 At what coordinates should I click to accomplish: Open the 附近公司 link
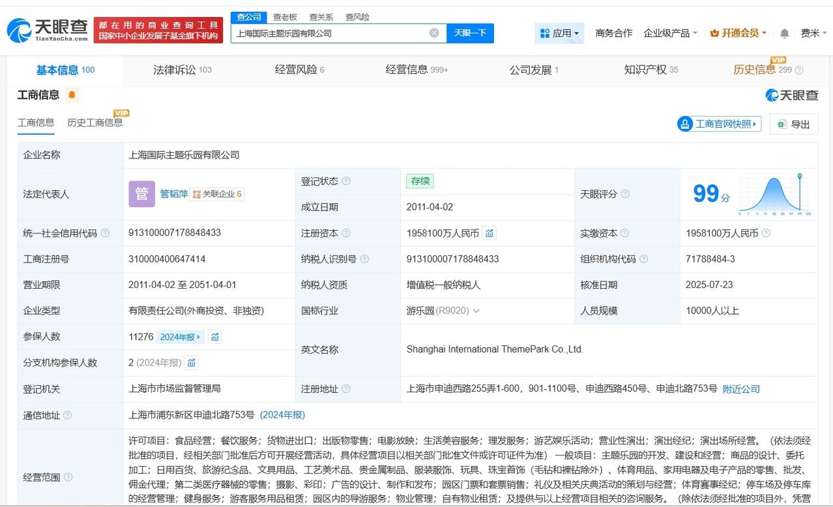[x=740, y=388]
